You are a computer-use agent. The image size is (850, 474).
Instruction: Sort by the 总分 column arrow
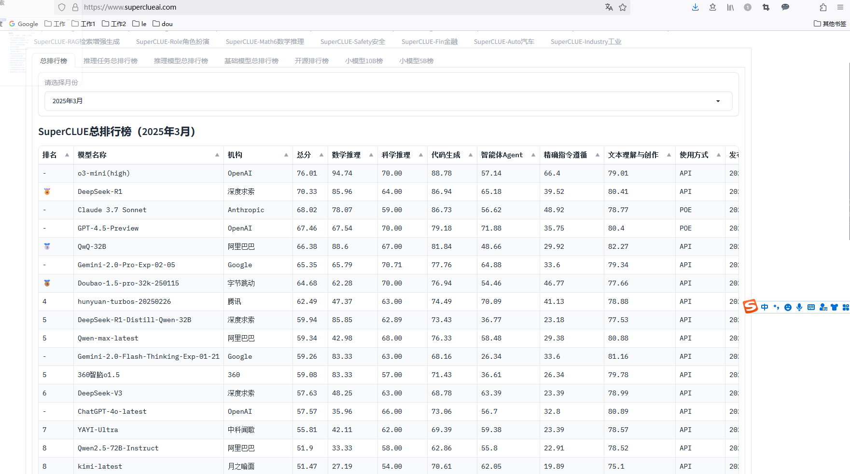tap(321, 155)
